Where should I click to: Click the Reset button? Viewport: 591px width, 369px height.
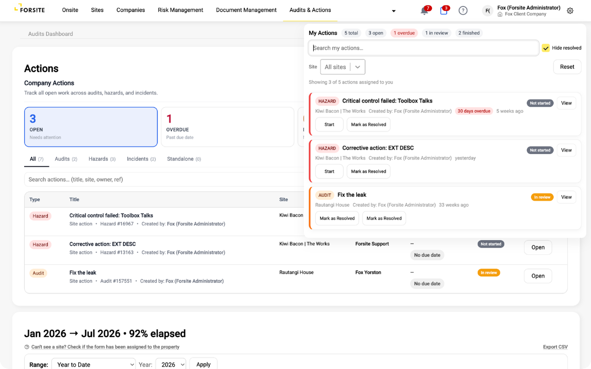click(567, 67)
